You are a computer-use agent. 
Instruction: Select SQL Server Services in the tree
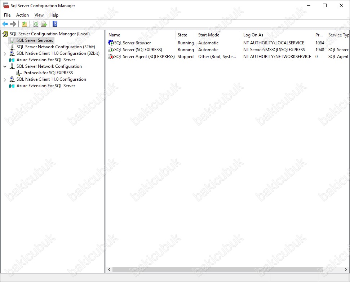pyautogui.click(x=35, y=40)
